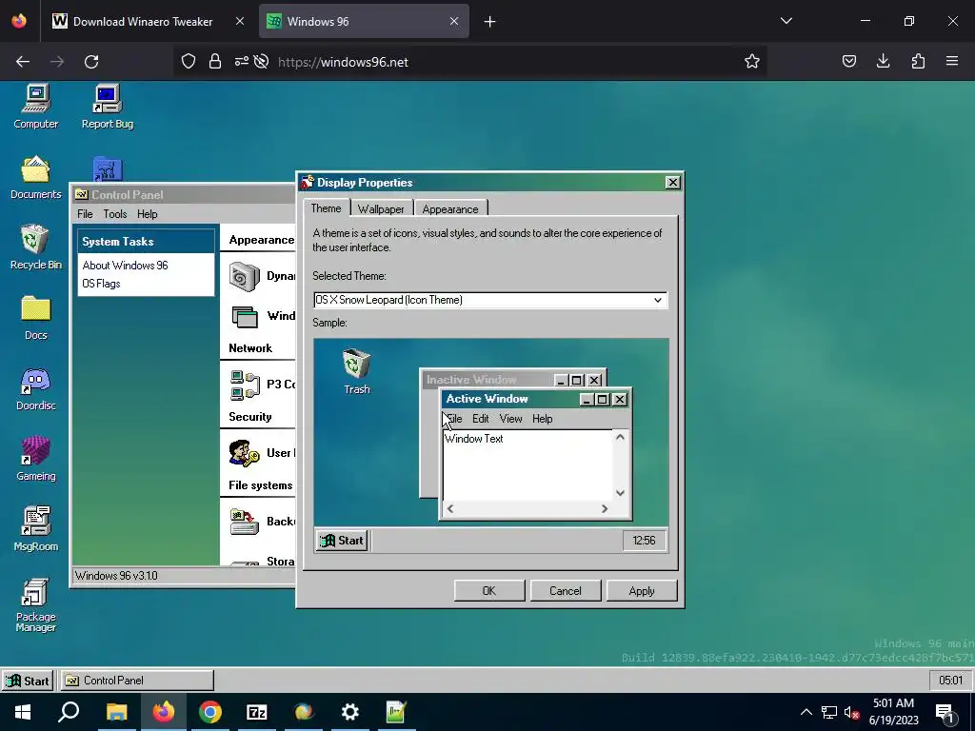Click the Windows 96 taskbar clock 05:01

click(x=950, y=681)
